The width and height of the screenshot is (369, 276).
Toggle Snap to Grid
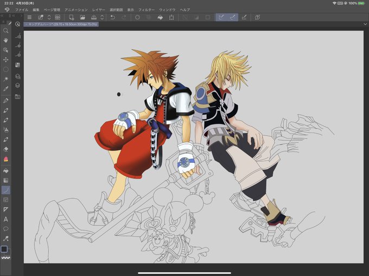coord(244,17)
